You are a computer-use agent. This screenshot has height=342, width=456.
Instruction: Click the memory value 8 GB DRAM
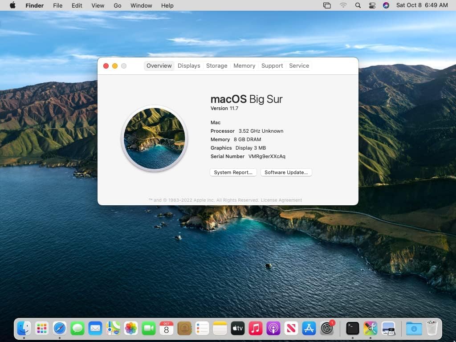coord(247,139)
